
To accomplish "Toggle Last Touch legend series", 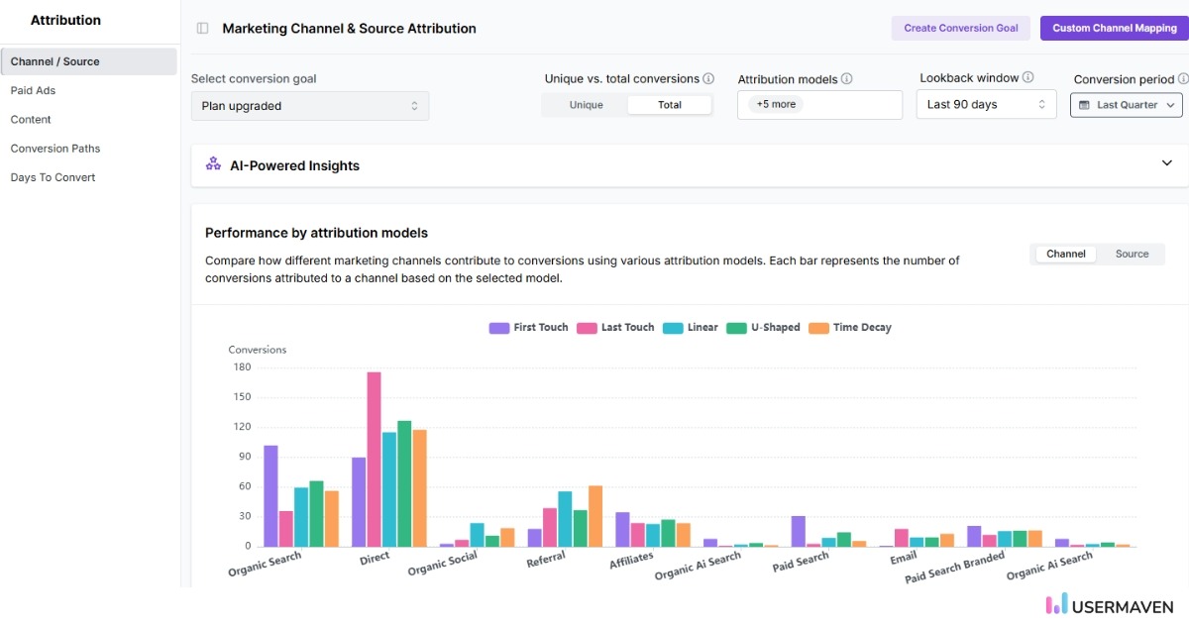I will (616, 328).
